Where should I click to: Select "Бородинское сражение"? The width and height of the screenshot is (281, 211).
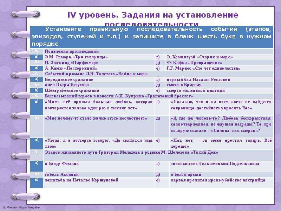(69, 79)
